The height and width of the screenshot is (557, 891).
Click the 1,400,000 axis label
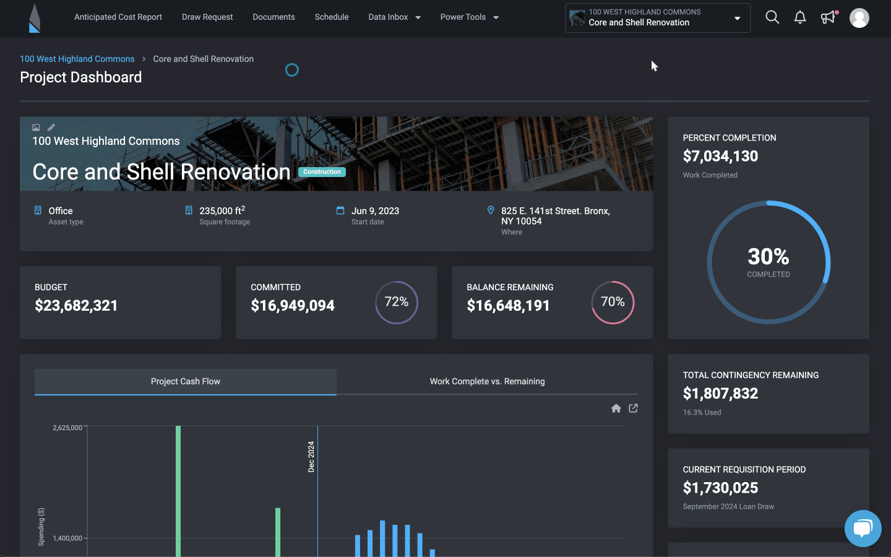pyautogui.click(x=67, y=538)
